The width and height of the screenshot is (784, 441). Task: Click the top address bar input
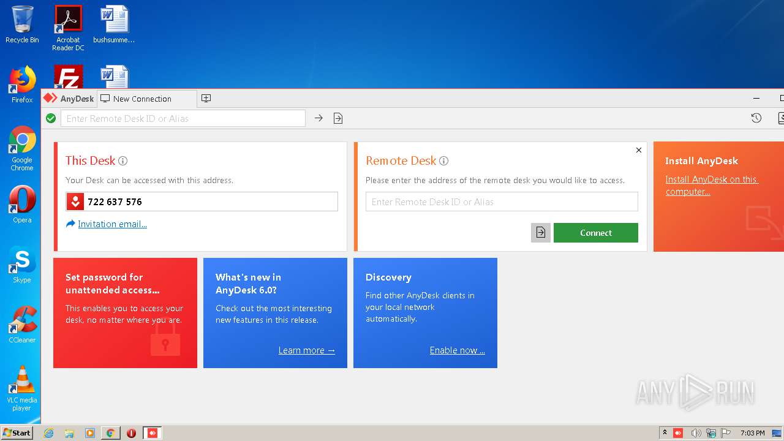pyautogui.click(x=183, y=118)
